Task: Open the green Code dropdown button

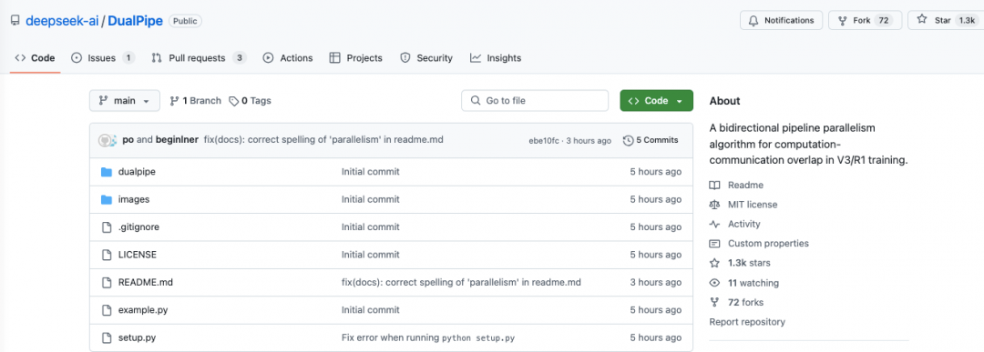Action: 656,101
